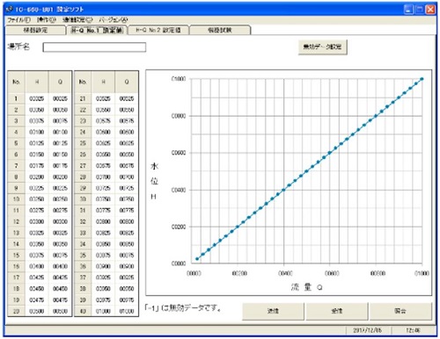The height and width of the screenshot is (339, 440).
Task: Switch to the 機器設定 tab
Action: 35,30
